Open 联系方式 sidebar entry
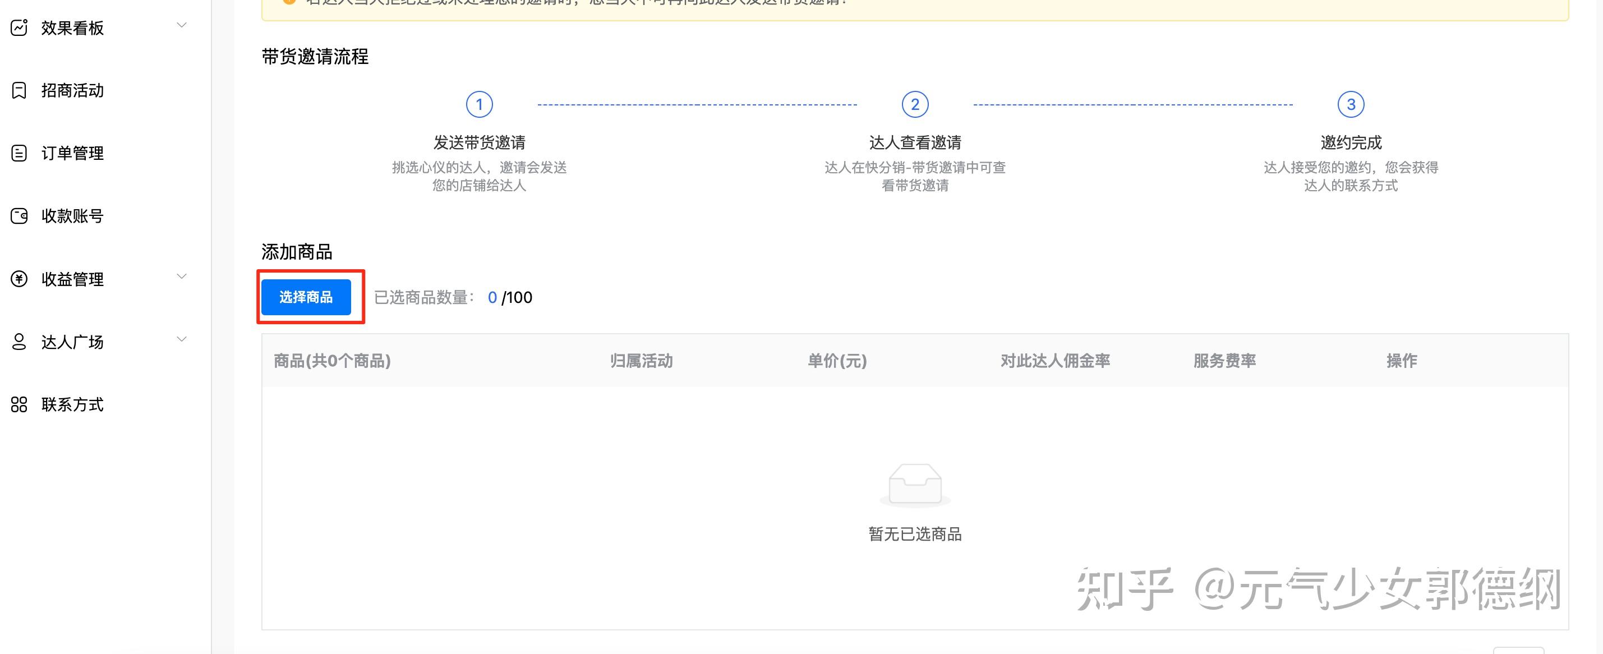 pos(72,404)
